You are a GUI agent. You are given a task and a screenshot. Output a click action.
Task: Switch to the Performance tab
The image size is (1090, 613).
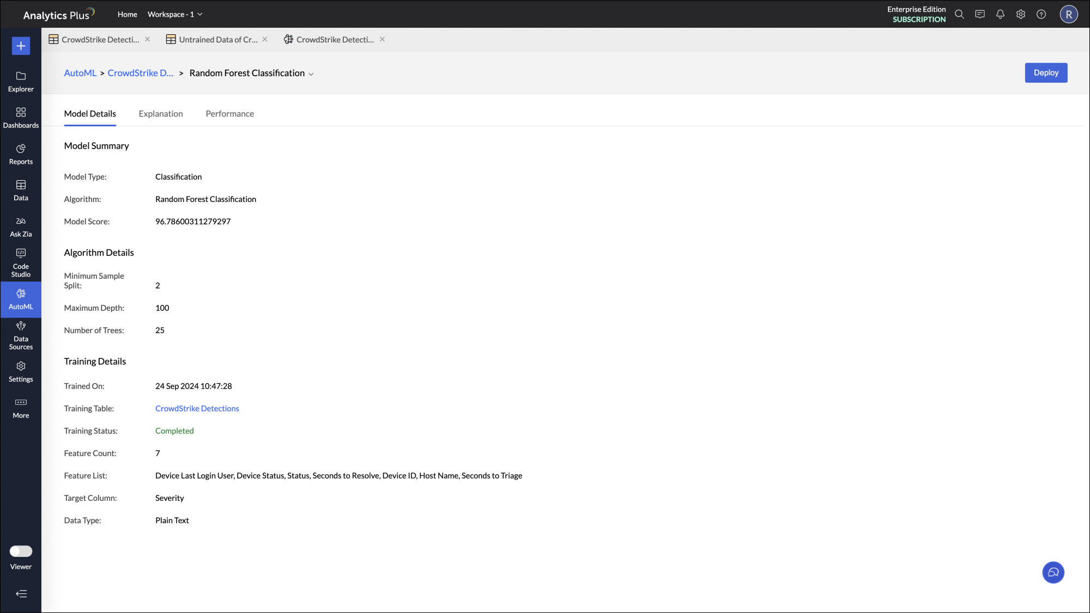click(x=229, y=114)
